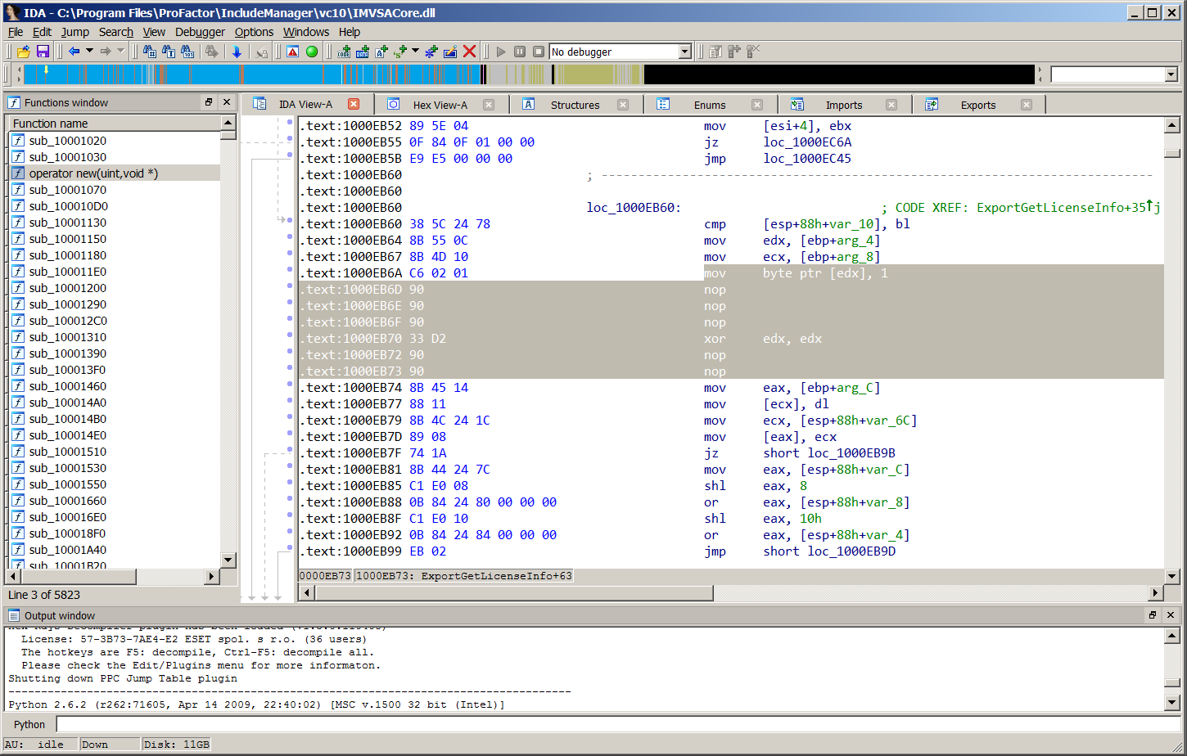
Task: Open the dropdown right of navigation band
Action: tap(1171, 75)
